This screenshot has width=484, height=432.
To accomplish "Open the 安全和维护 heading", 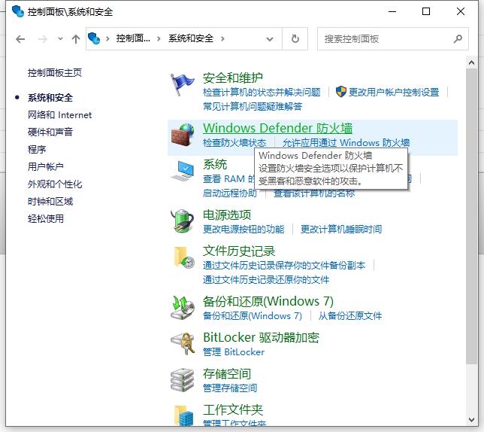I will pyautogui.click(x=233, y=78).
